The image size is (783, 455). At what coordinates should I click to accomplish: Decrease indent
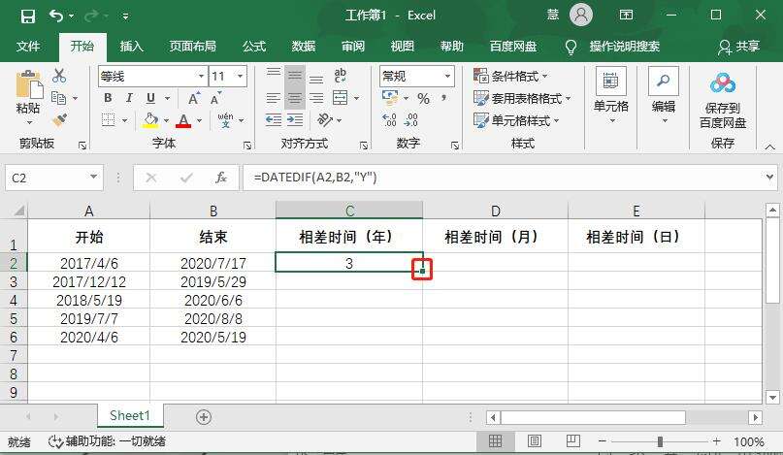click(274, 120)
